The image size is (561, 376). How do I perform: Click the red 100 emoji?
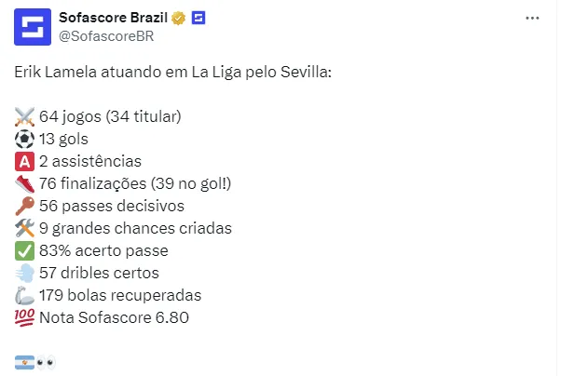25,317
